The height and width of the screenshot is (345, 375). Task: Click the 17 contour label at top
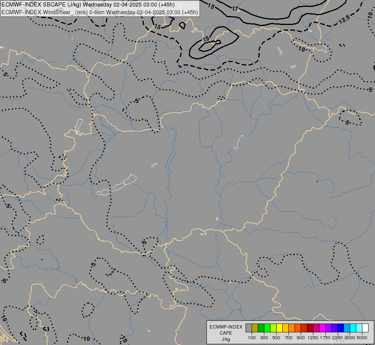(235, 9)
